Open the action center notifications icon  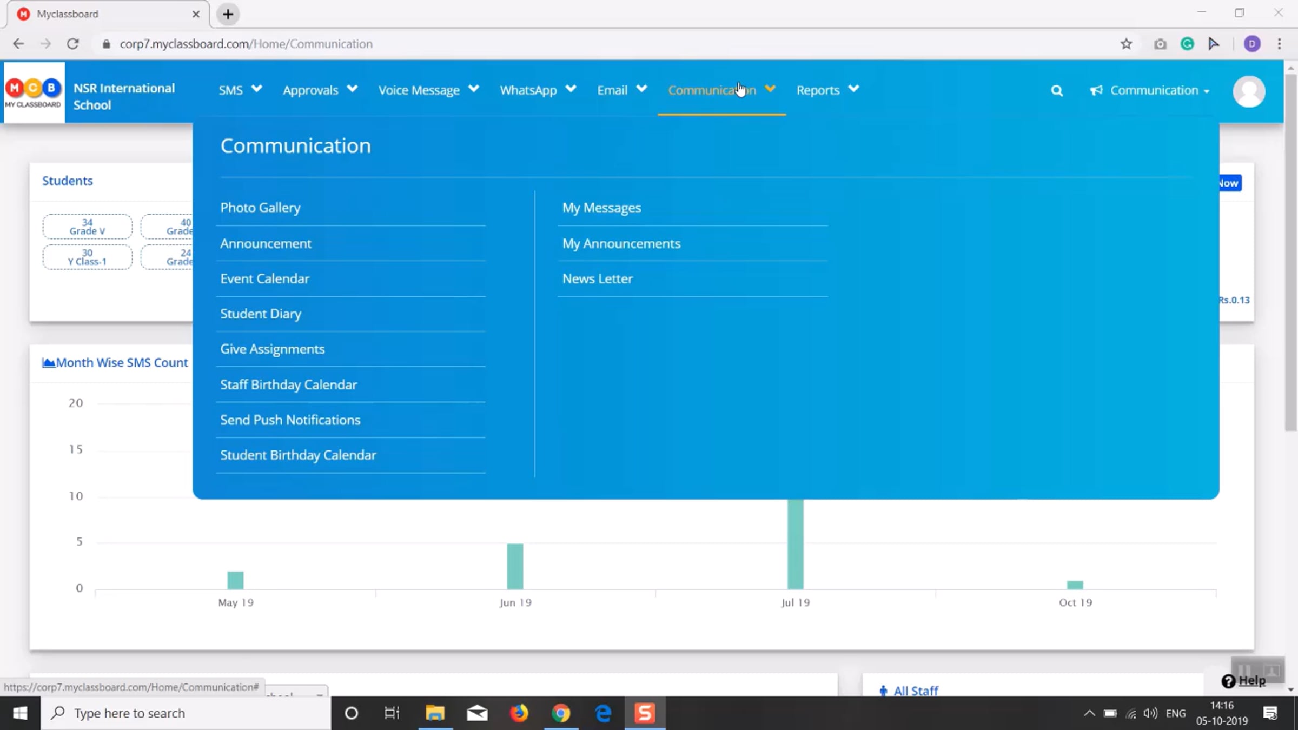1270,713
